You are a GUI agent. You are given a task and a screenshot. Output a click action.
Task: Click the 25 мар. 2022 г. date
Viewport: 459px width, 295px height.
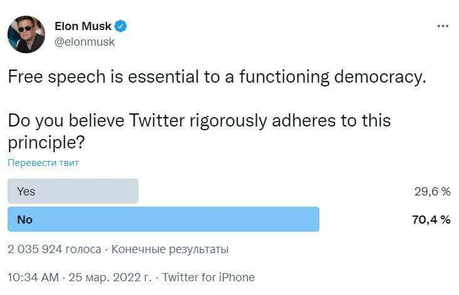tap(110, 277)
